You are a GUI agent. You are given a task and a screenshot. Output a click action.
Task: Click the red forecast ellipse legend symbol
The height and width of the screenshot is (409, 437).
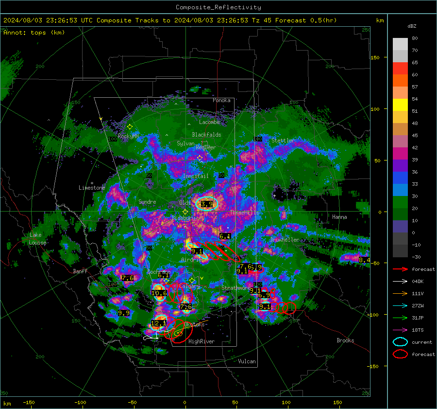[x=400, y=354]
